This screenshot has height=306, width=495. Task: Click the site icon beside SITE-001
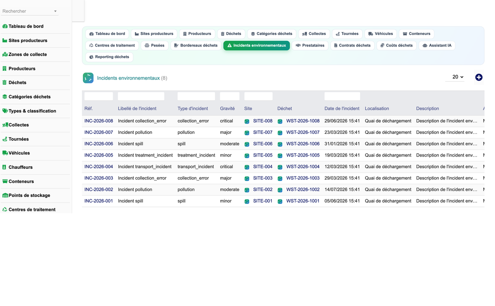(247, 201)
